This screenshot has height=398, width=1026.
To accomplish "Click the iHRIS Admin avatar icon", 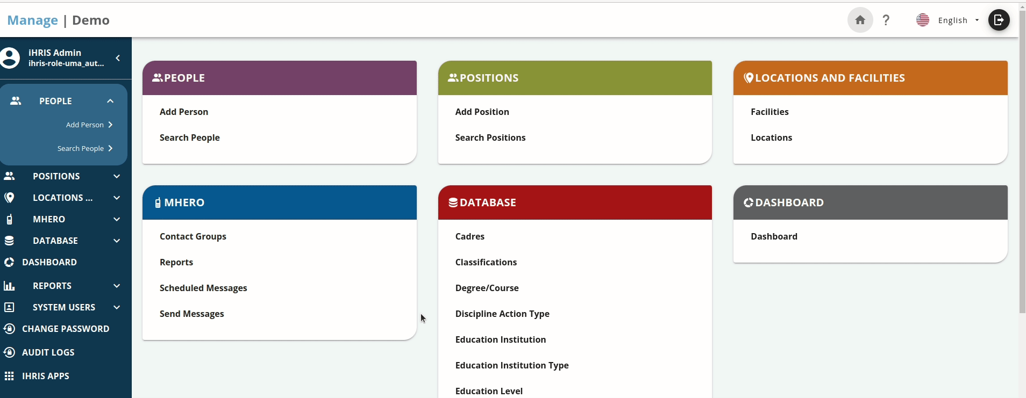I will (x=10, y=57).
